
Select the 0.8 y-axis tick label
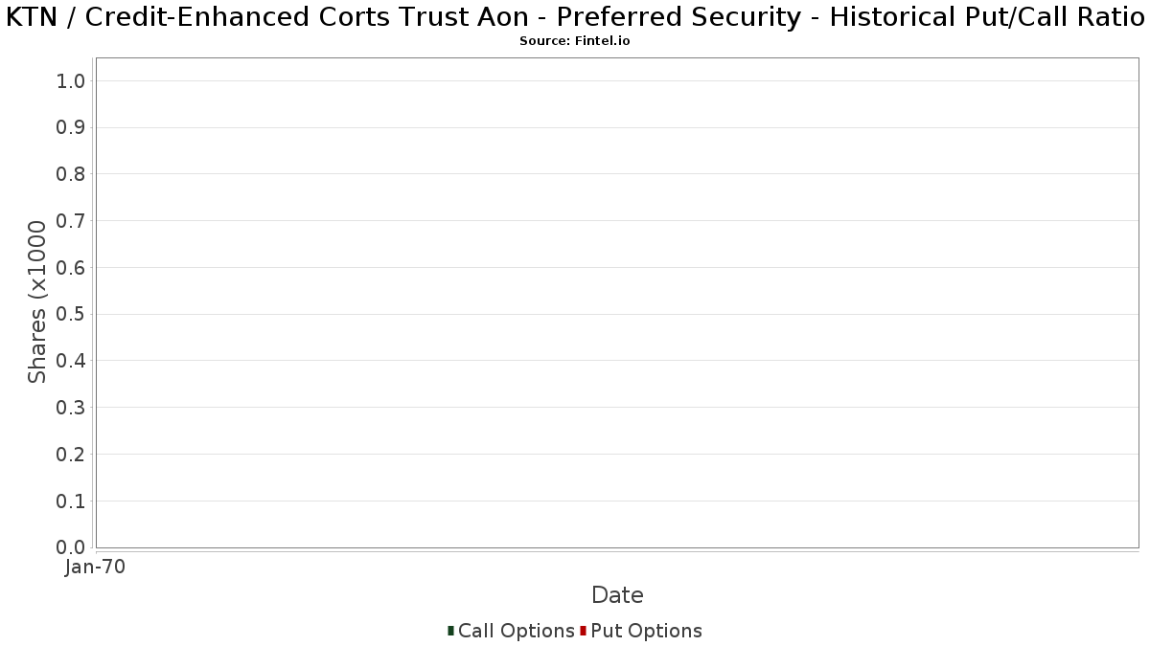[72, 174]
